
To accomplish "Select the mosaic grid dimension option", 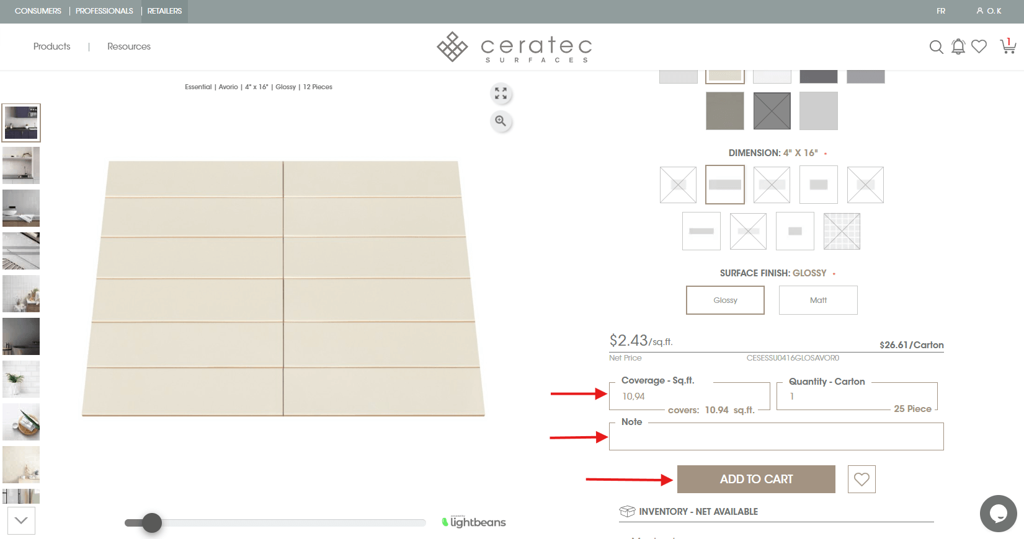I will [842, 231].
